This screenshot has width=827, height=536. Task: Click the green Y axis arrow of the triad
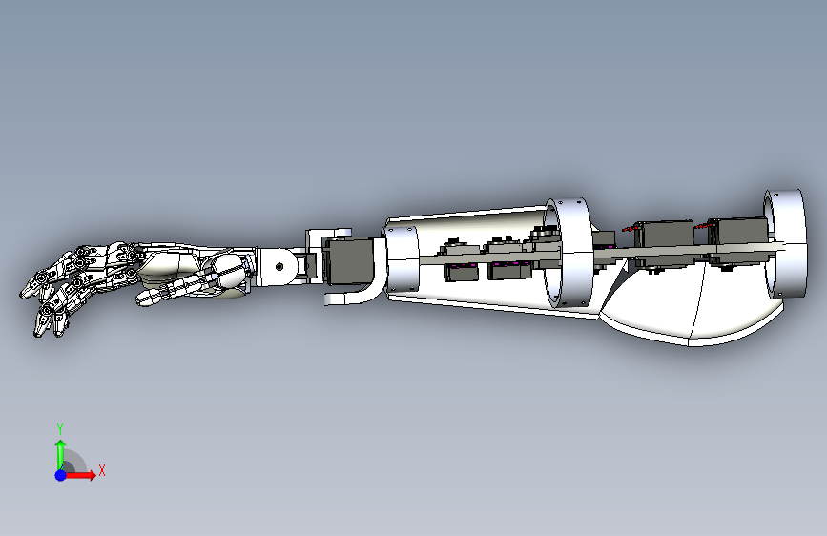click(x=61, y=455)
